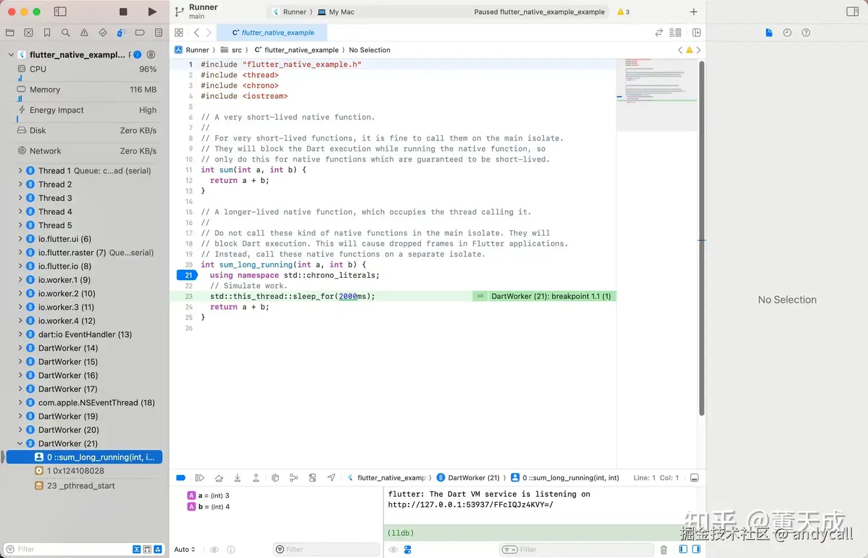
Task: Add an editor on the right
Action: click(696, 33)
